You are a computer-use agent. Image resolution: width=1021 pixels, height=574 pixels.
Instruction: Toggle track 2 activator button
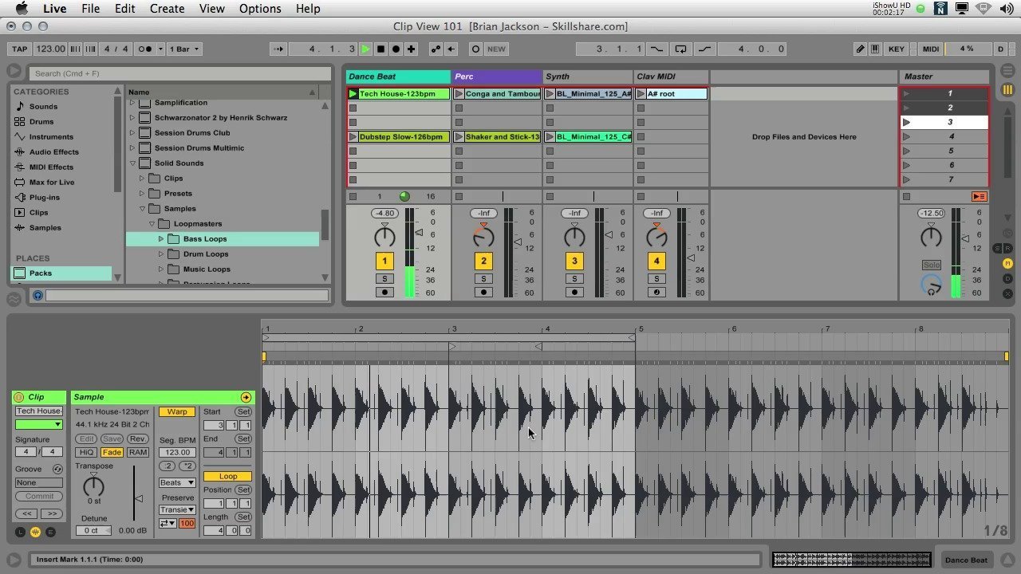(x=483, y=261)
